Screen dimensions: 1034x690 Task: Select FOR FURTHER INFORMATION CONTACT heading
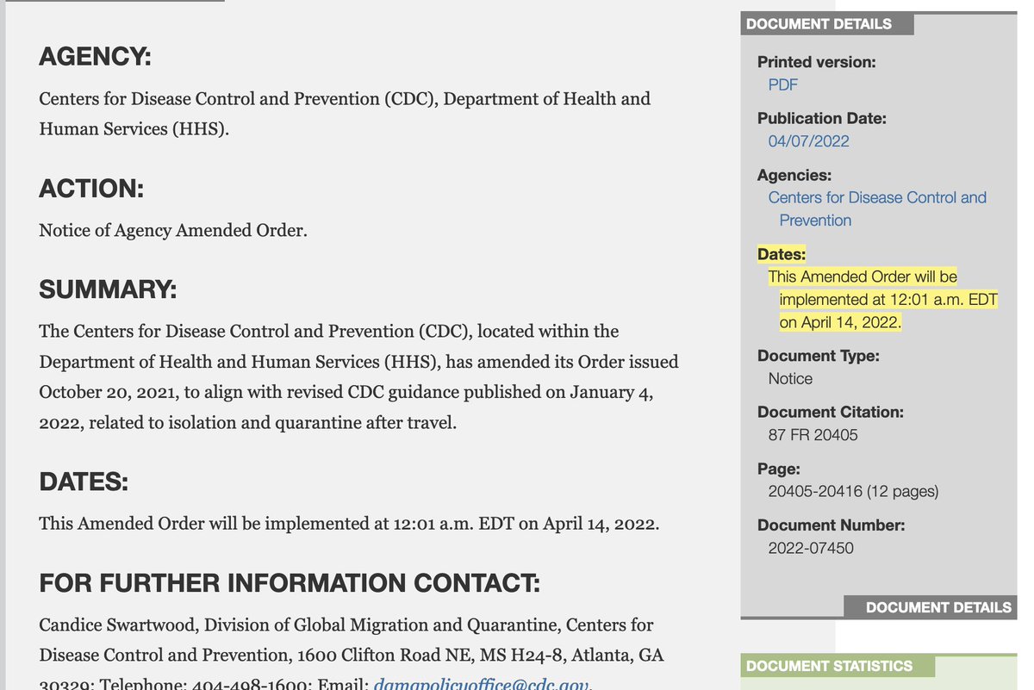(290, 583)
